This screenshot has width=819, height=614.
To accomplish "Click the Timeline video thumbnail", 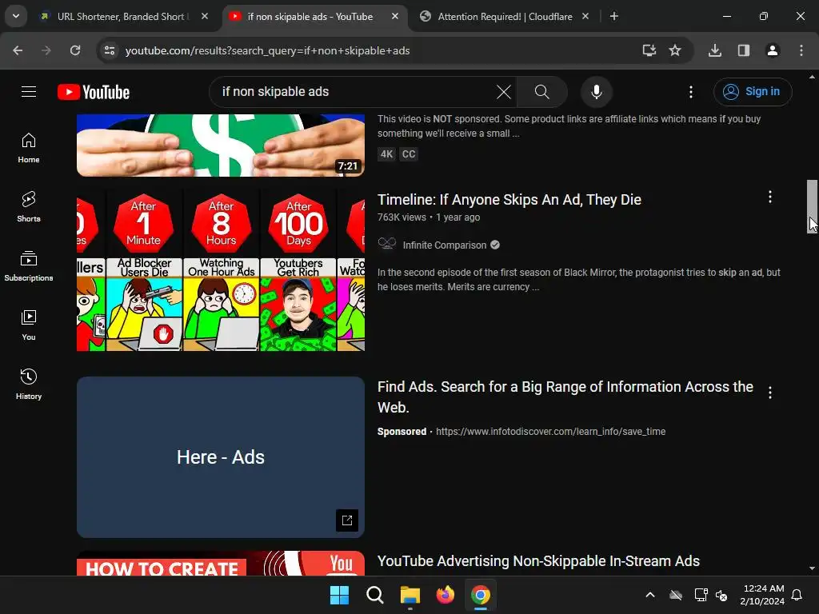I will pos(221,270).
